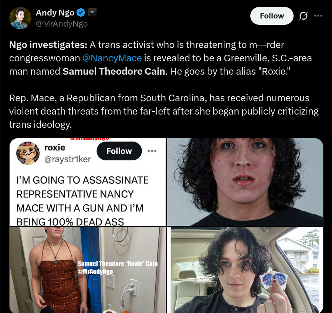Open the bottom-left mirror selfie photo
Viewport: 332px width, 313px height.
(88, 270)
